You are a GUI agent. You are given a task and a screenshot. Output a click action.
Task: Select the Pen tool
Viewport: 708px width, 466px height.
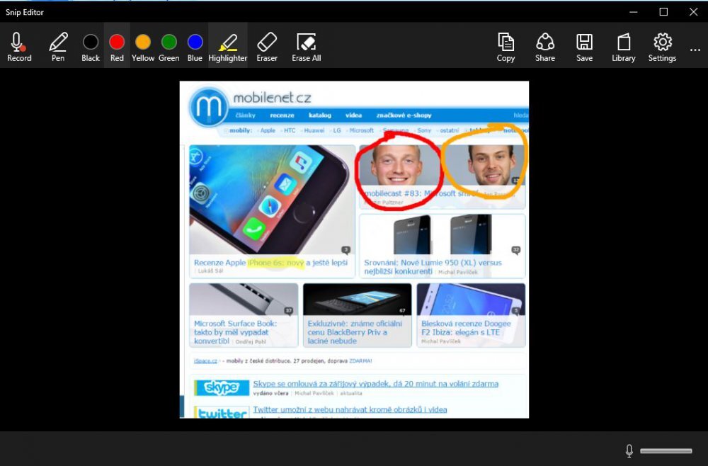[58, 47]
